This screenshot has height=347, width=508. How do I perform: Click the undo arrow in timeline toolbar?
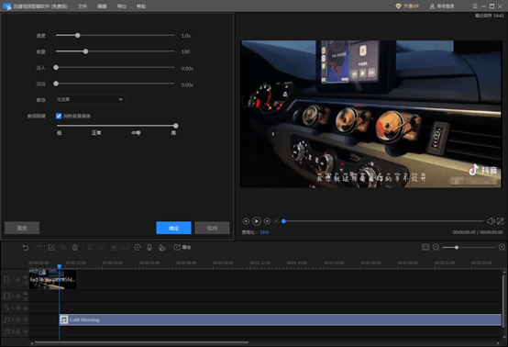26,248
